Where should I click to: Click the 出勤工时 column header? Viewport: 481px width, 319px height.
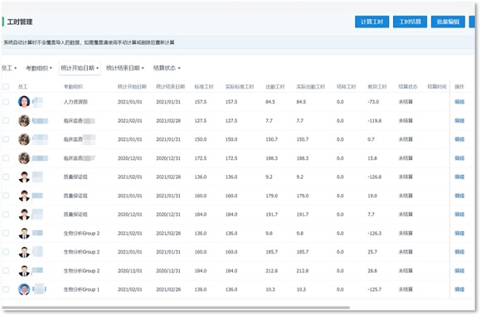pos(275,87)
